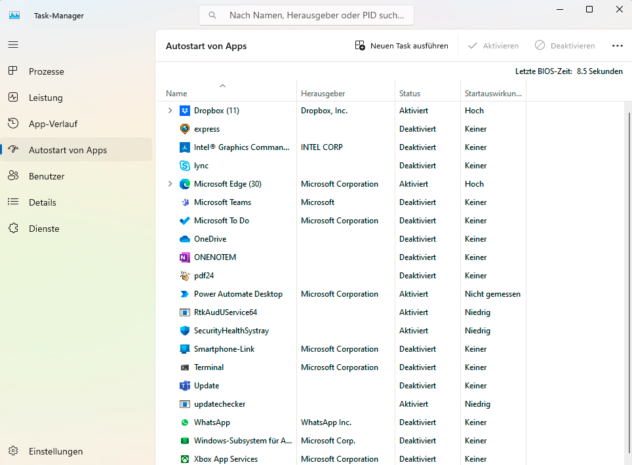Select the OneDrive autostart entry
The height and width of the screenshot is (465, 632).
coord(211,238)
